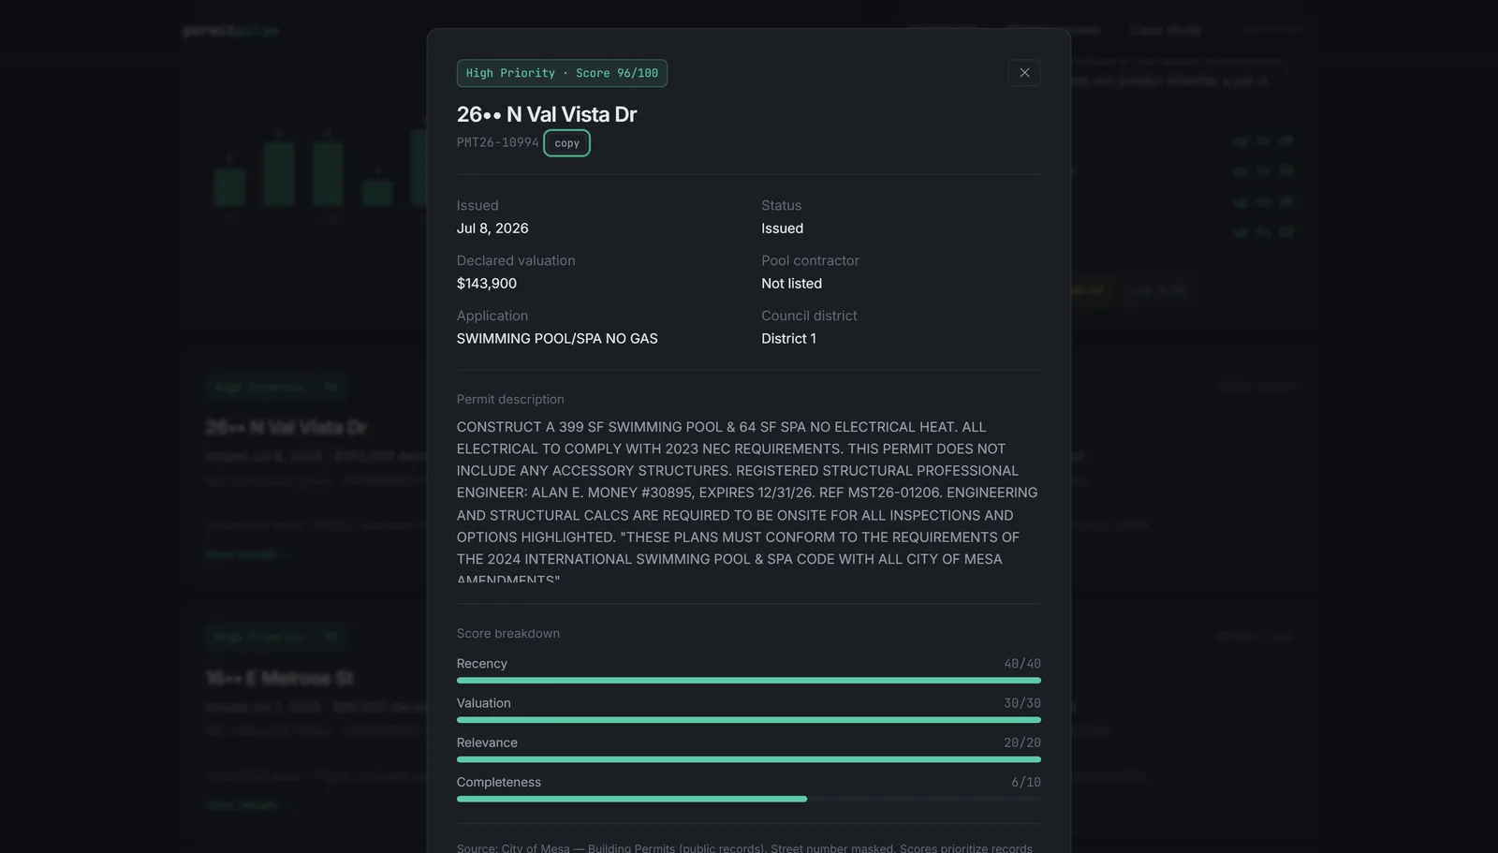The width and height of the screenshot is (1498, 853).
Task: Click the Recency 40/40 value
Action: 1022,664
